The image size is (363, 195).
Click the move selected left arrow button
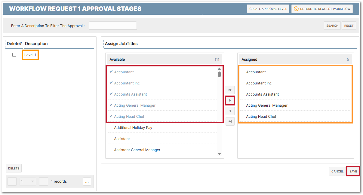pyautogui.click(x=230, y=111)
